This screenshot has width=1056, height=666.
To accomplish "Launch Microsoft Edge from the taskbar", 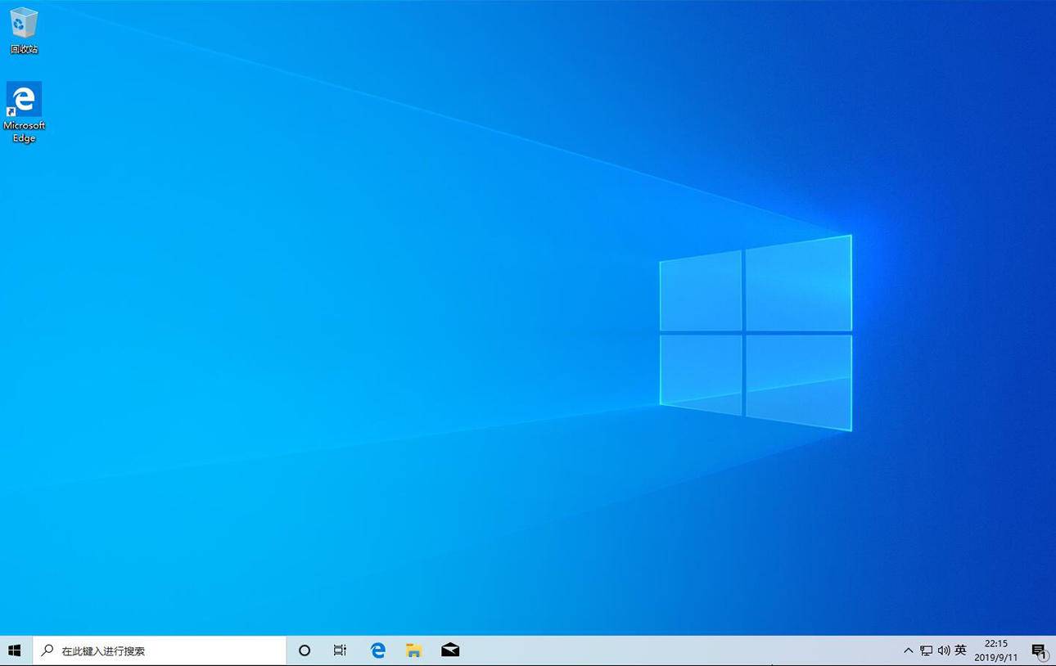I will pos(377,650).
